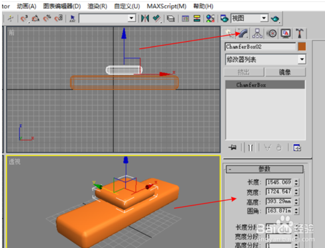
Task: Open the 自定义(U) menu
Action: pos(127,6)
